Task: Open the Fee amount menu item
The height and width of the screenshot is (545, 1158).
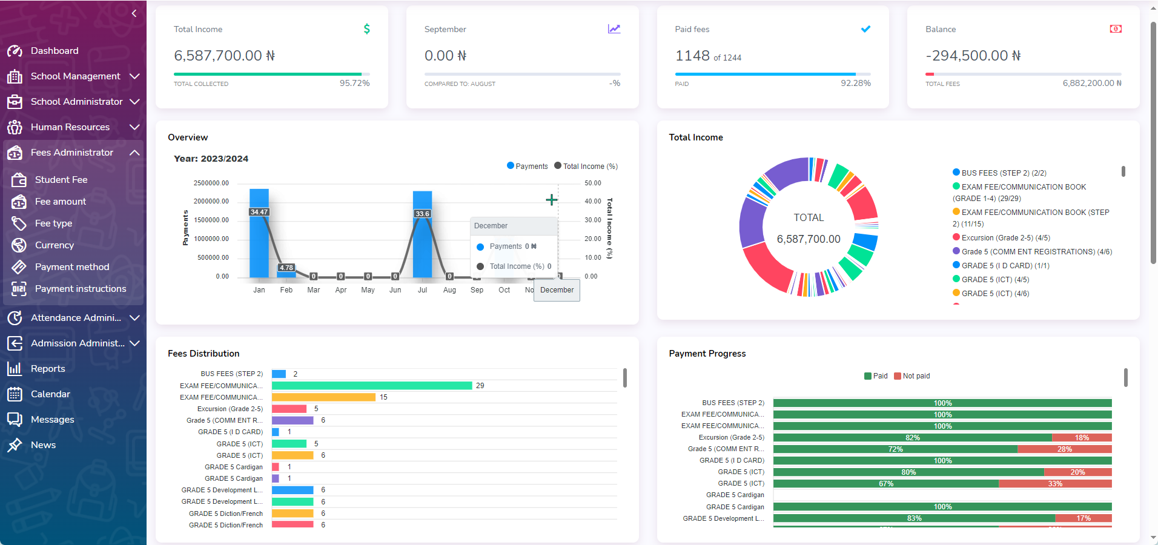Action: tap(61, 202)
